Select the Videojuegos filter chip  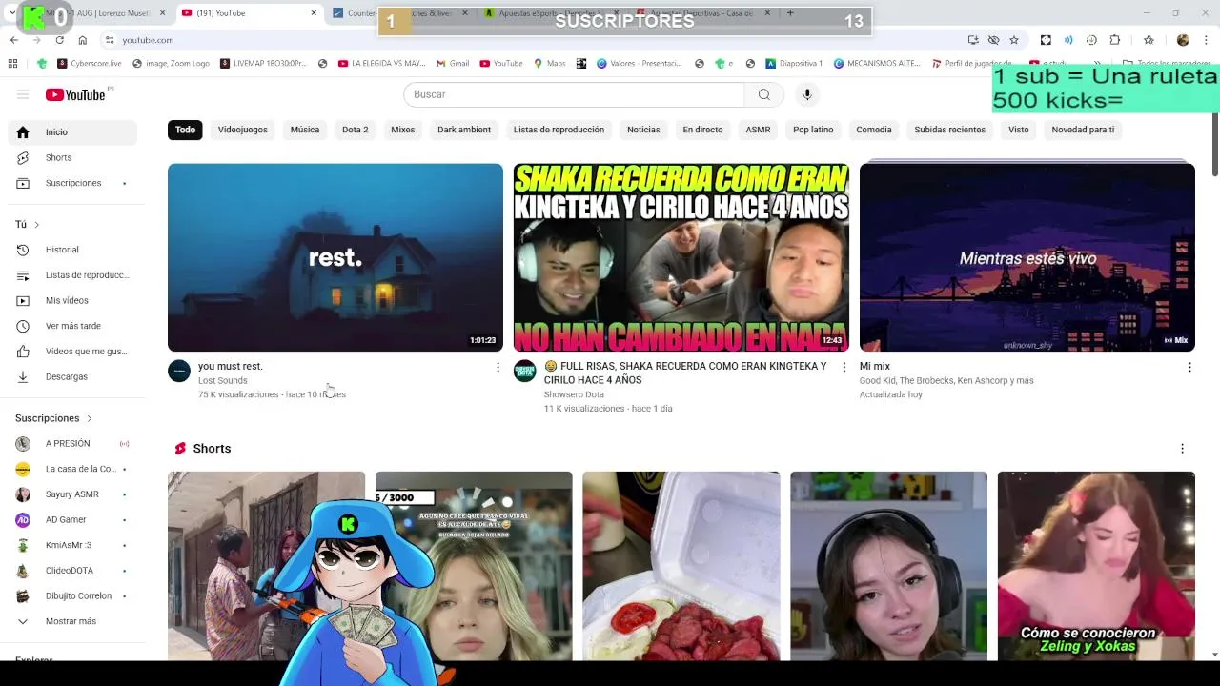point(243,130)
